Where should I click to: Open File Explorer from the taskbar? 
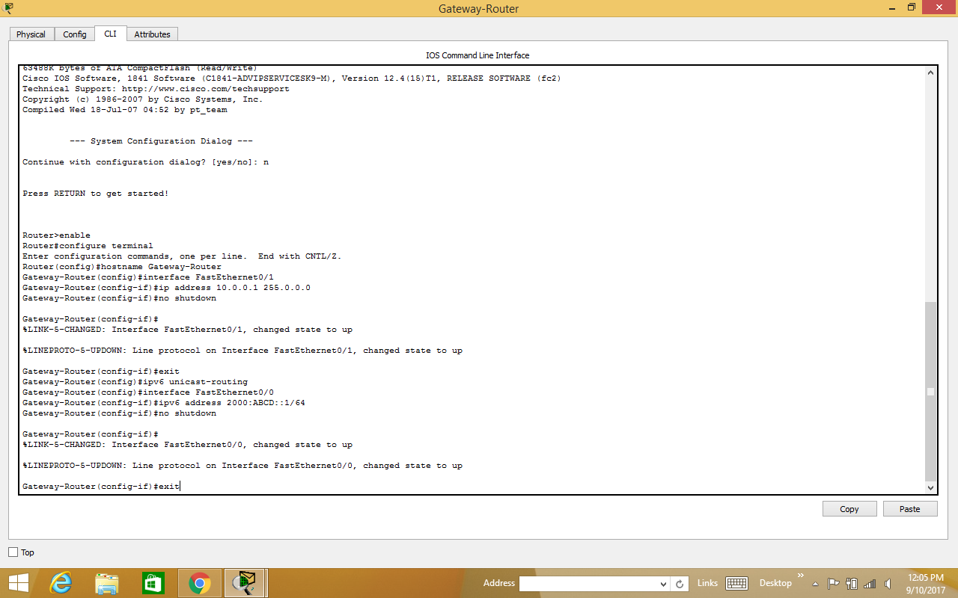pyautogui.click(x=107, y=583)
